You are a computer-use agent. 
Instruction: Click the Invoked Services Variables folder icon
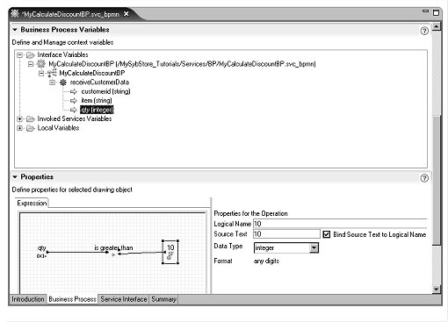31,118
